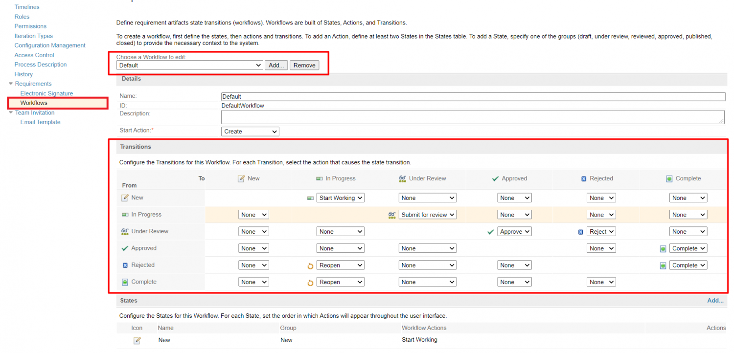Screen dimensions: 734x353
Task: Click the Complete icon beside the Complete dropdown
Action: 663,248
